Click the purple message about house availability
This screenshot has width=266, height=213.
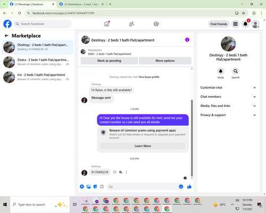point(143,120)
